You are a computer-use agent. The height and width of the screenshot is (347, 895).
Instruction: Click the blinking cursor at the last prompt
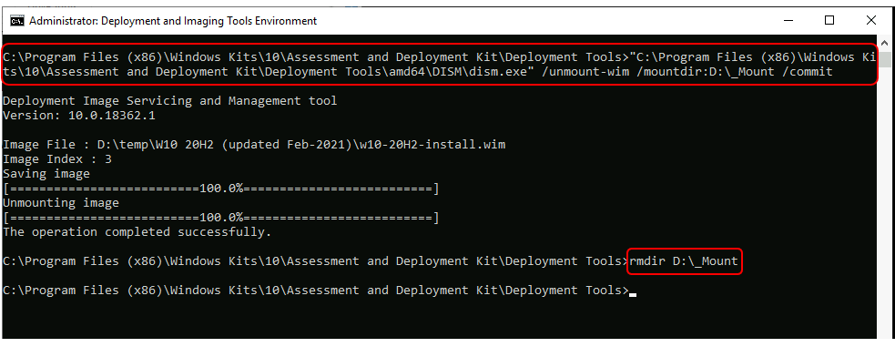[x=633, y=294]
